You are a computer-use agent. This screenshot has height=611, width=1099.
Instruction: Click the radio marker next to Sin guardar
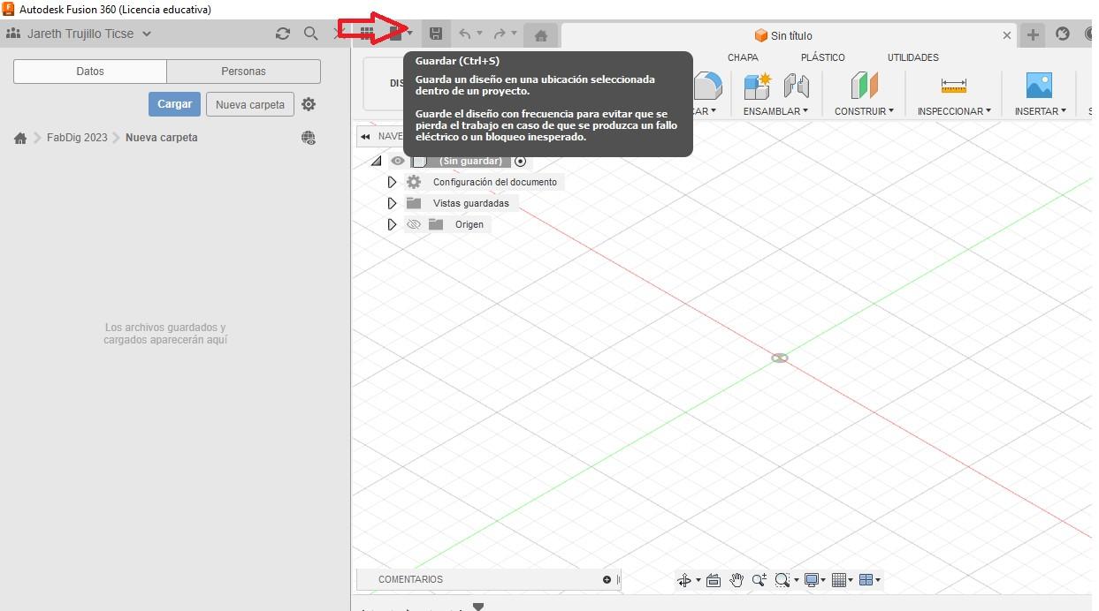pyautogui.click(x=520, y=161)
